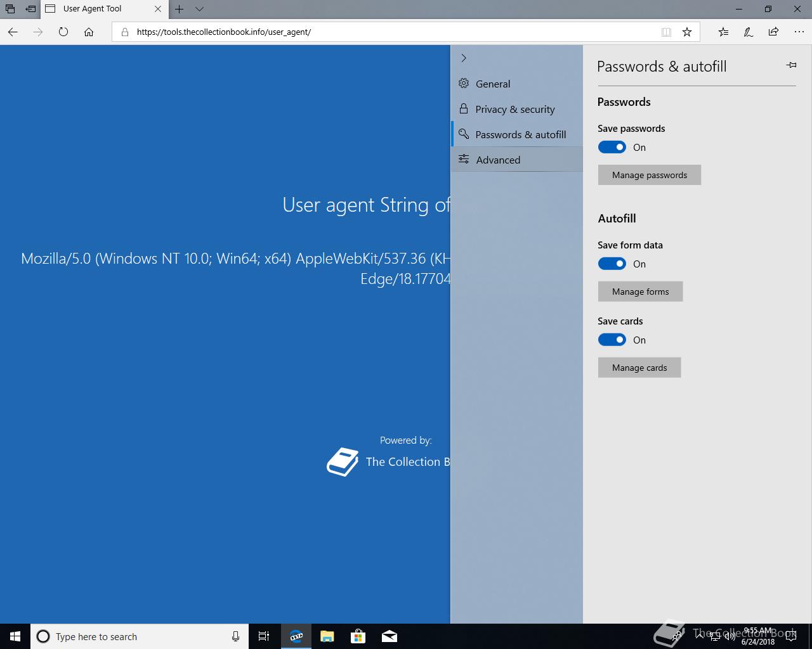Open File Explorer from taskbar
Image resolution: width=812 pixels, height=649 pixels.
pos(327,636)
